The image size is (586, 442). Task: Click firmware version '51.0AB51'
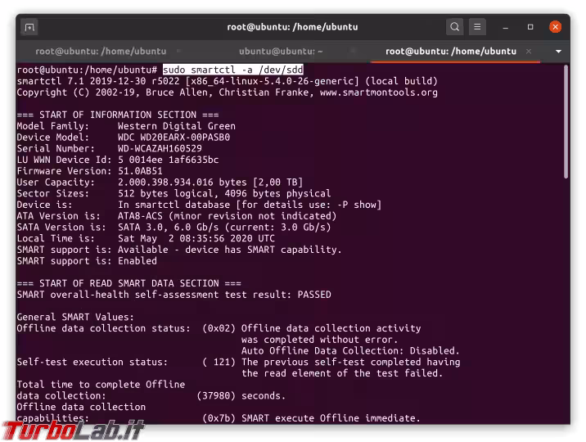point(140,171)
